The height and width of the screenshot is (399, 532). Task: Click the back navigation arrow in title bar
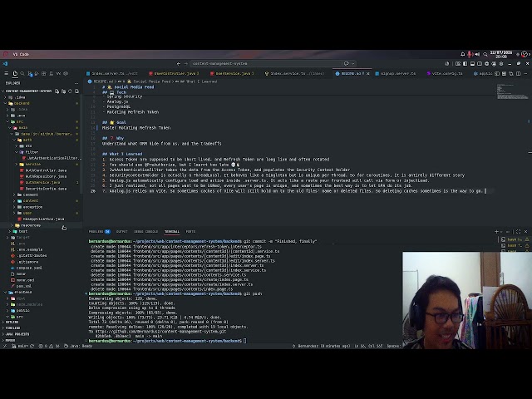pos(179,64)
